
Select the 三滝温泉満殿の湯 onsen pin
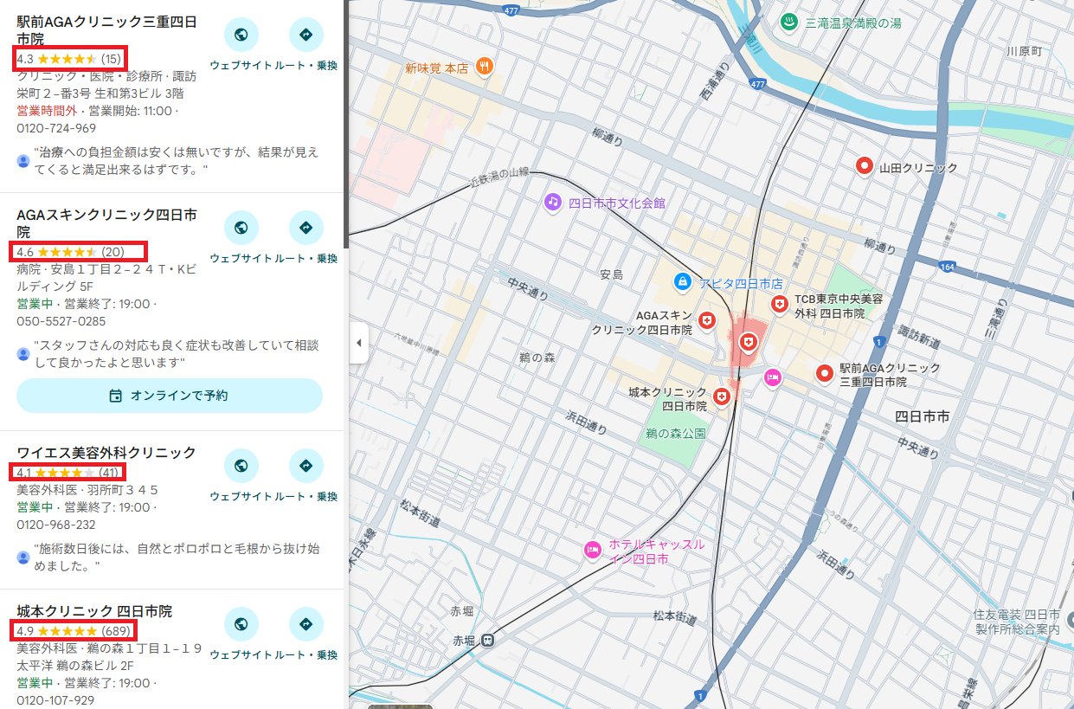(x=788, y=23)
